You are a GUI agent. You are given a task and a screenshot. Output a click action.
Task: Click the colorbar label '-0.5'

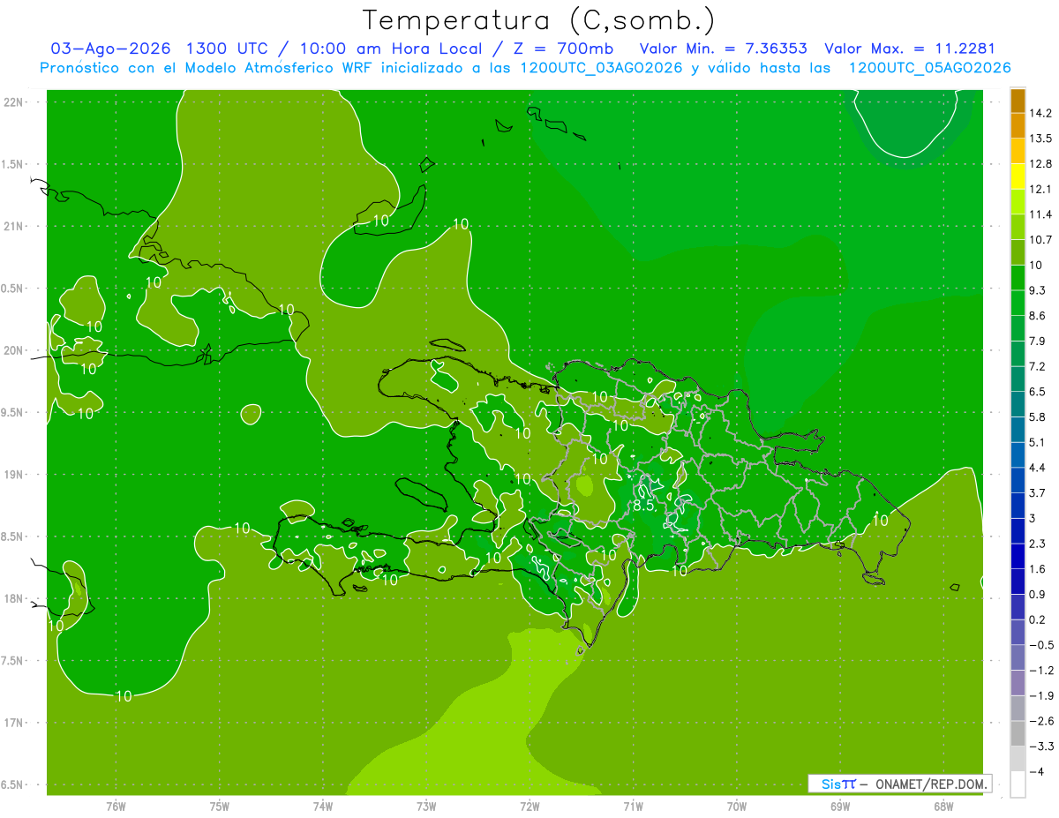[1040, 645]
